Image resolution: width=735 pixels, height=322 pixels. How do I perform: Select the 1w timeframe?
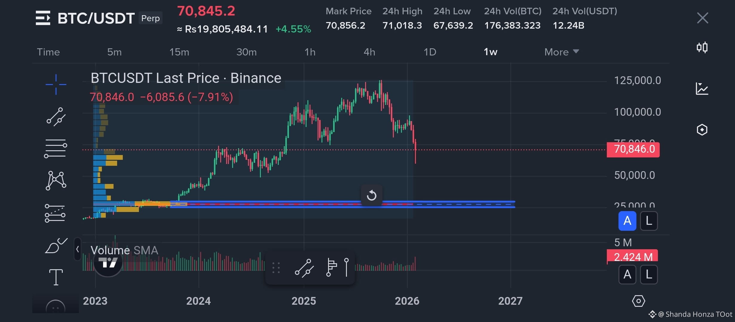pos(490,52)
